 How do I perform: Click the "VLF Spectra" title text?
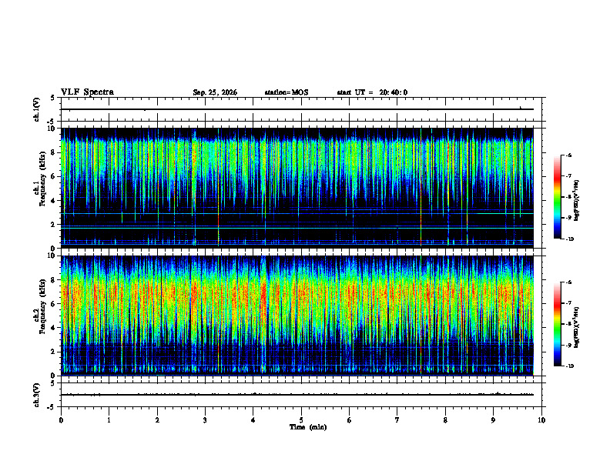87,92
